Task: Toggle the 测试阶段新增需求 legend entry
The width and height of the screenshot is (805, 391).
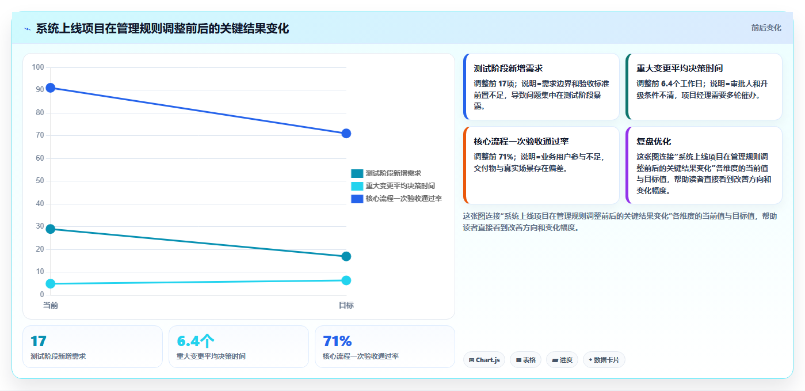Action: click(x=386, y=173)
